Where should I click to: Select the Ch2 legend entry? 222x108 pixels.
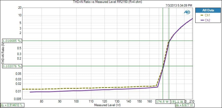tap(207, 20)
